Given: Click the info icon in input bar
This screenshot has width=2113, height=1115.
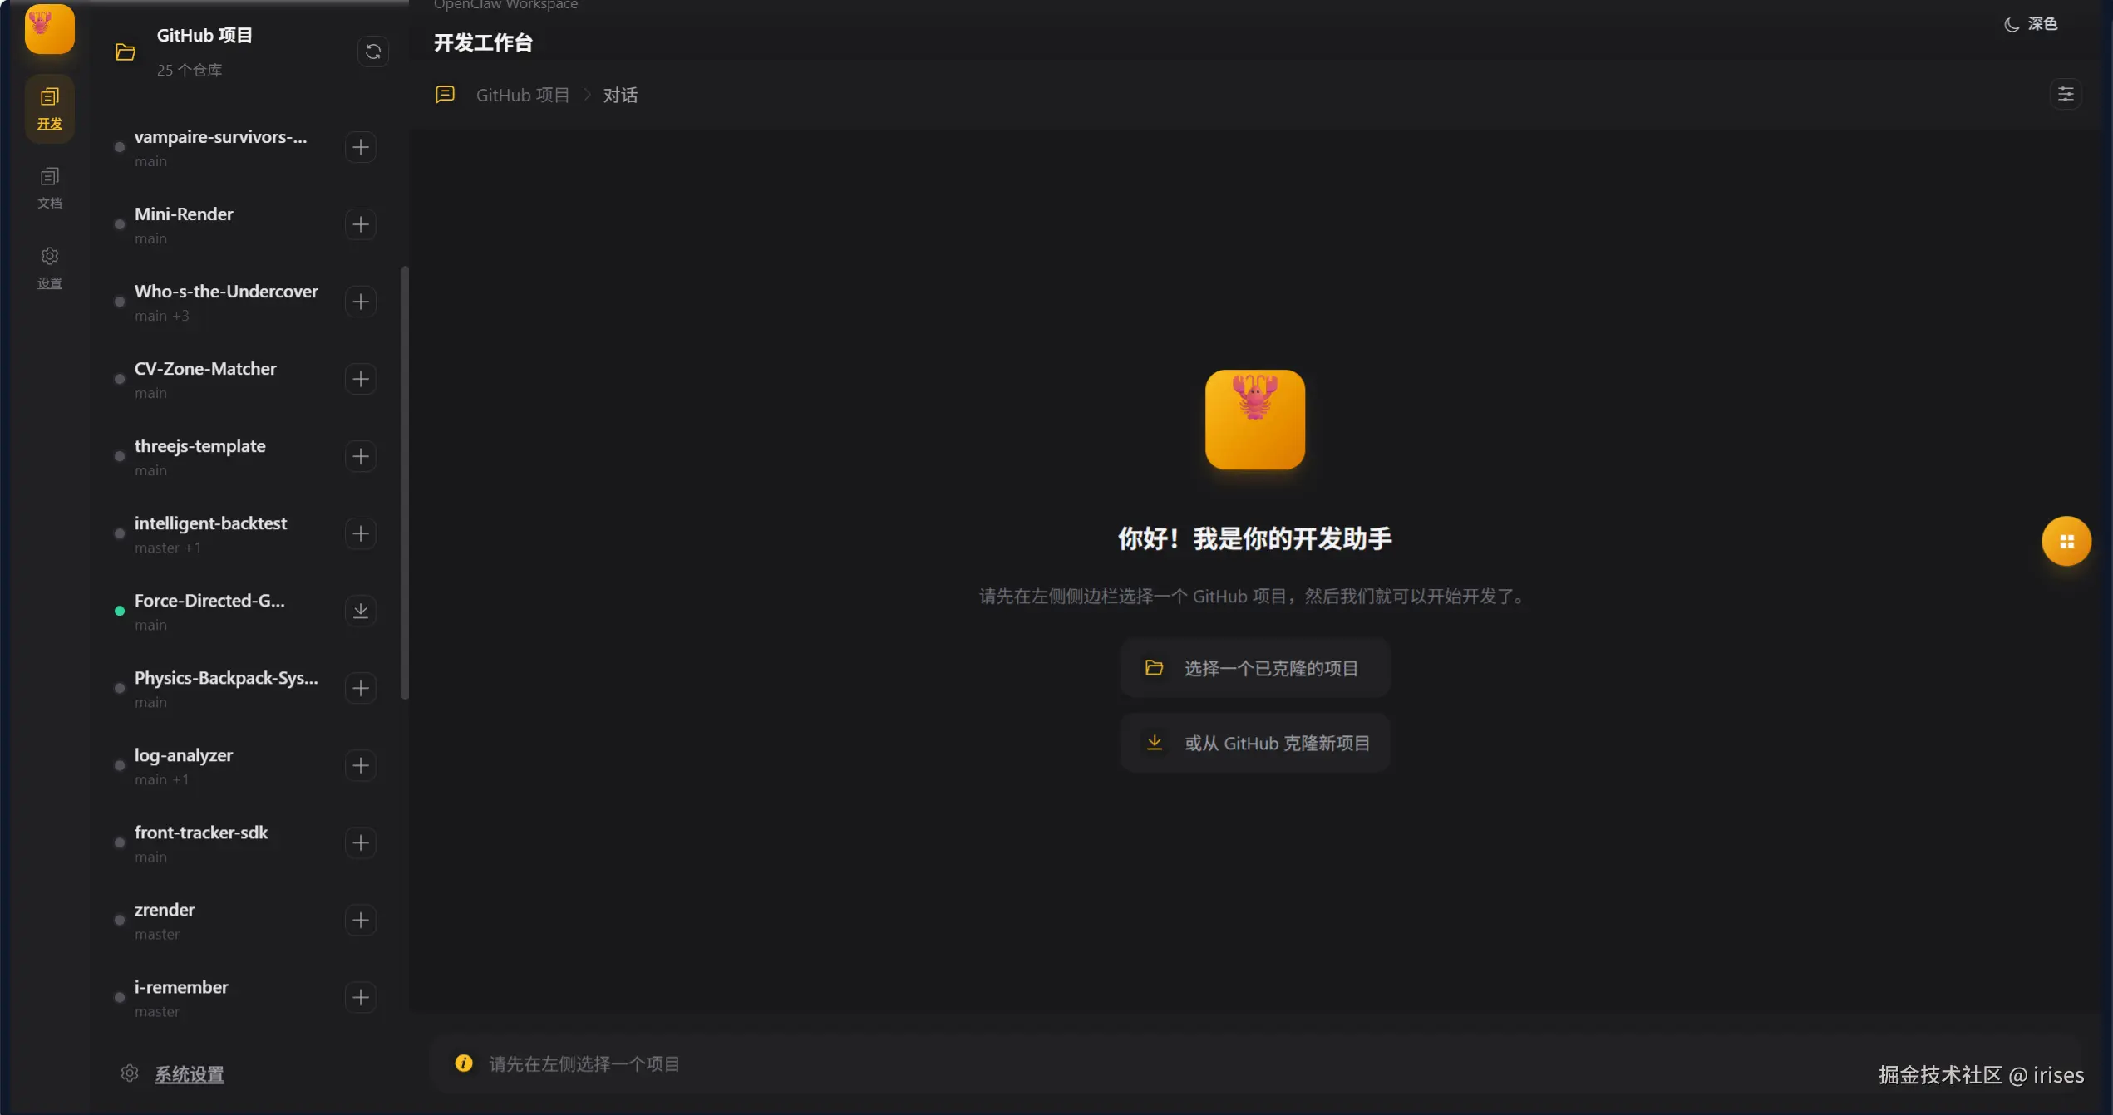Looking at the screenshot, I should 464,1063.
